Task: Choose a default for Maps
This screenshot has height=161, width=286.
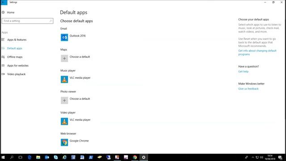Action: coord(80,57)
